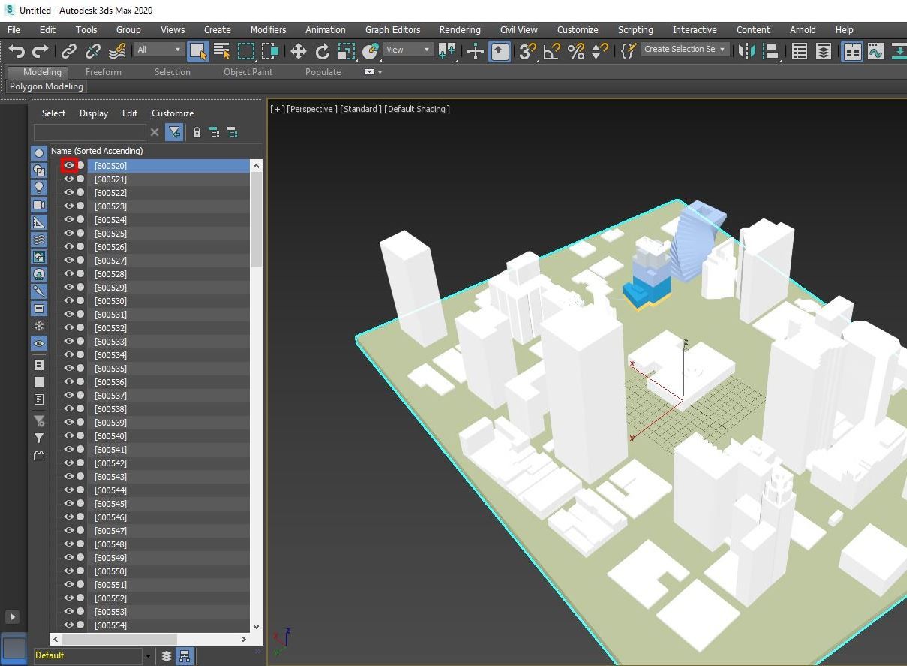Toggle the Ribbon display icon

(852, 50)
